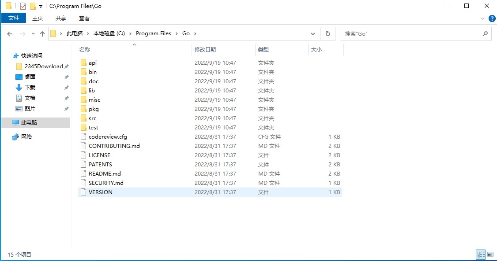The image size is (497, 261).
Task: Click 此电脑 in the address breadcrumb
Action: 75,33
